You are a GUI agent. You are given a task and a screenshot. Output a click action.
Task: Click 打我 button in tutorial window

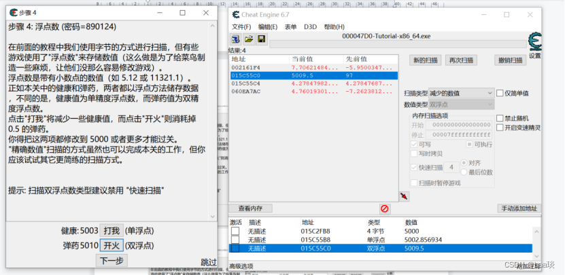112,231
